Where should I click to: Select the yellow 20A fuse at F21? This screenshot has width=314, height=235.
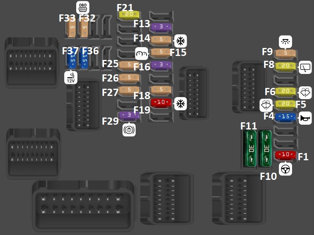(129, 15)
